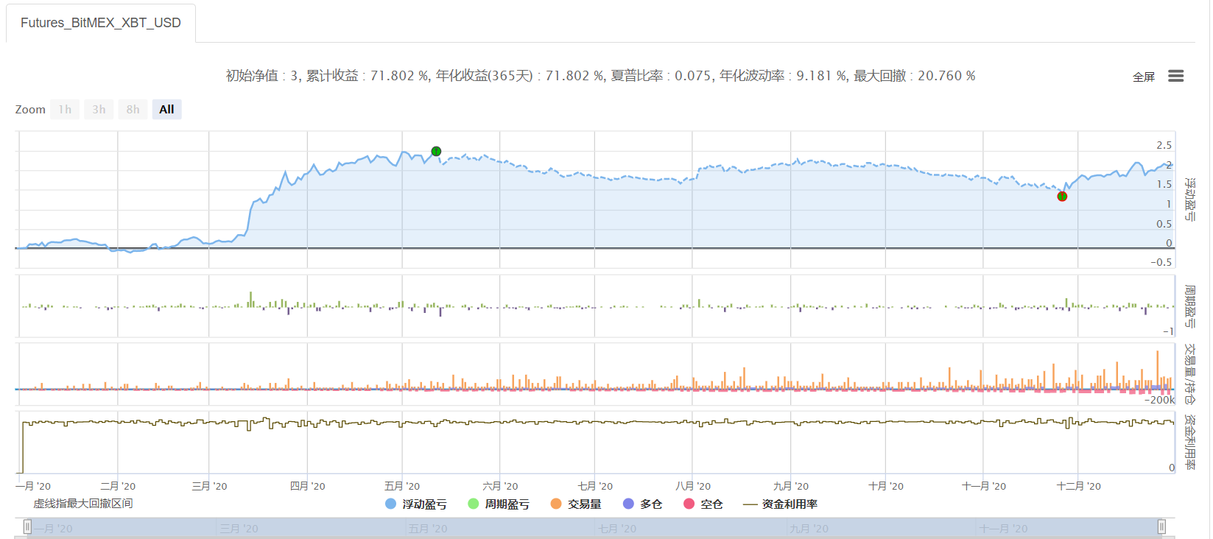Click the 2.5 y-axis value
The height and width of the screenshot is (539, 1213).
1164,145
